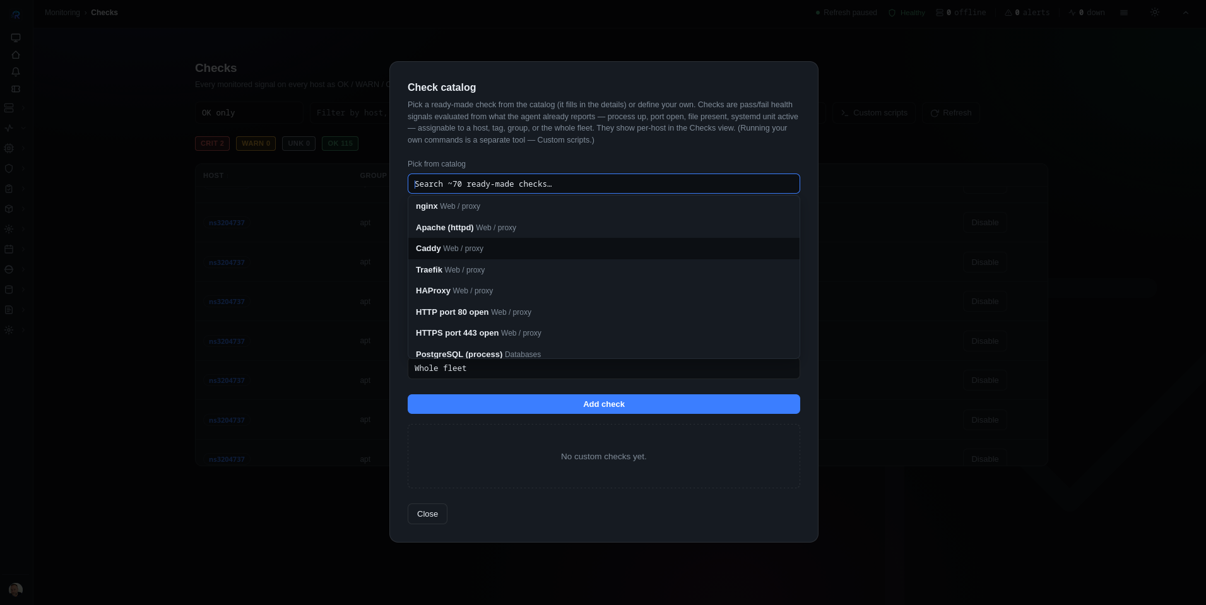Choose the Caddy check option
Screen dimensions: 1206x605
(x=604, y=249)
